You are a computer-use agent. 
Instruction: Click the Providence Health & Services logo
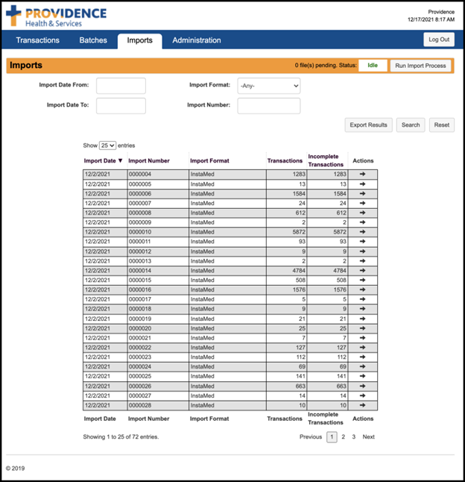56,16
